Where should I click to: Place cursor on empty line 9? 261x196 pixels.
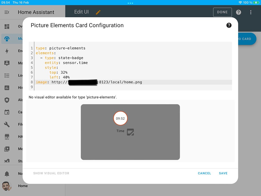[x=133, y=87]
